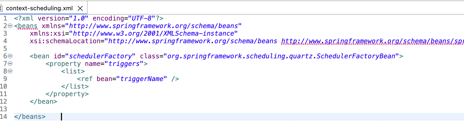Close the context-scheduling.xml tab
The width and height of the screenshot is (464, 121).
pyautogui.click(x=80, y=8)
